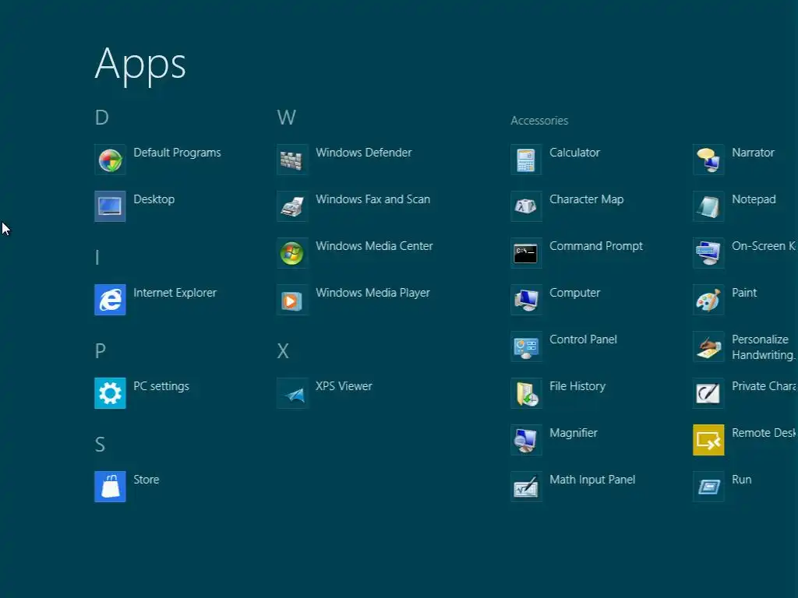Viewport: 798px width, 598px height.
Task: Open the Character Map icon
Action: click(x=526, y=206)
